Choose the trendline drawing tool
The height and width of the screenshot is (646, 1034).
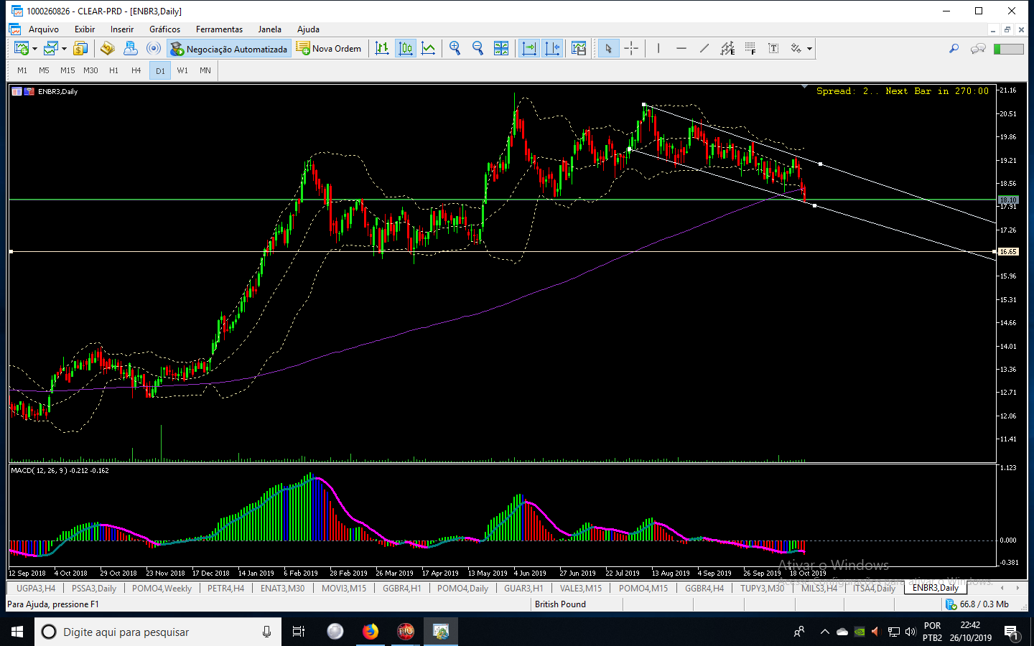(704, 48)
